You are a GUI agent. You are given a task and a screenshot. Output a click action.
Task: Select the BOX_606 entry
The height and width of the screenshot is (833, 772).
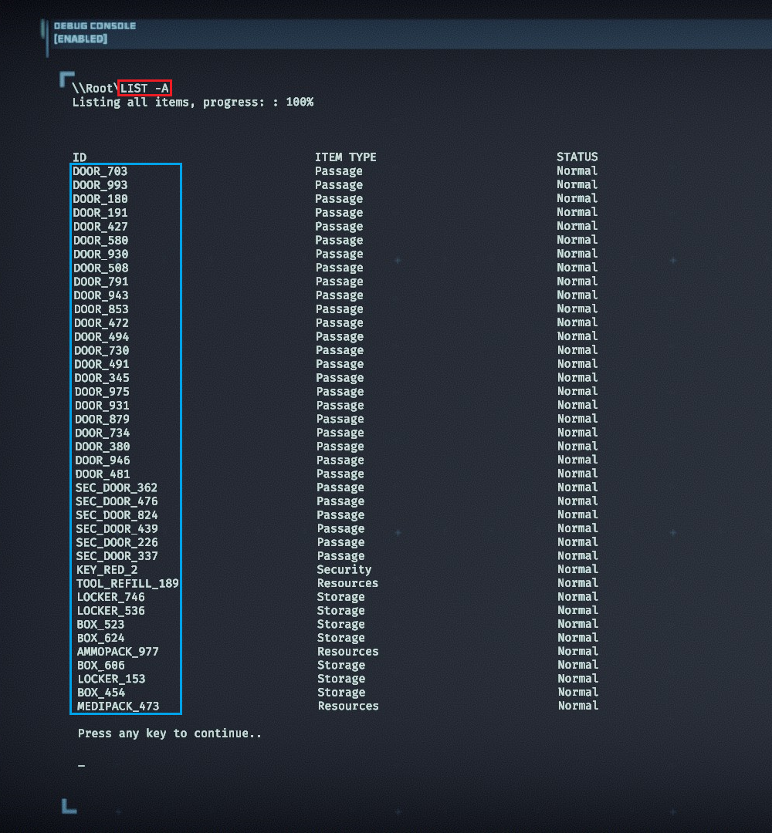[101, 666]
